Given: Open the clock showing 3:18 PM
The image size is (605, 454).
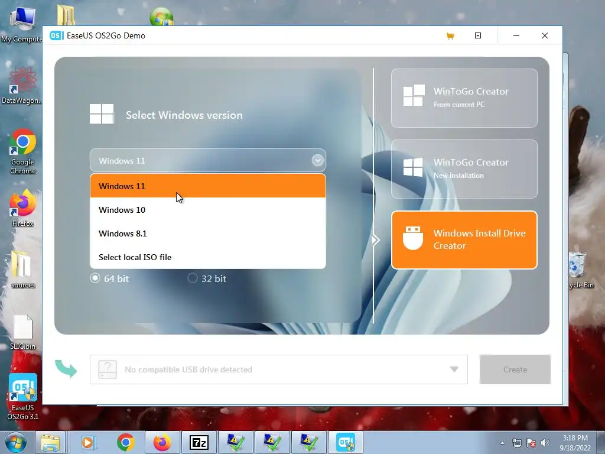Looking at the screenshot, I should click(575, 442).
